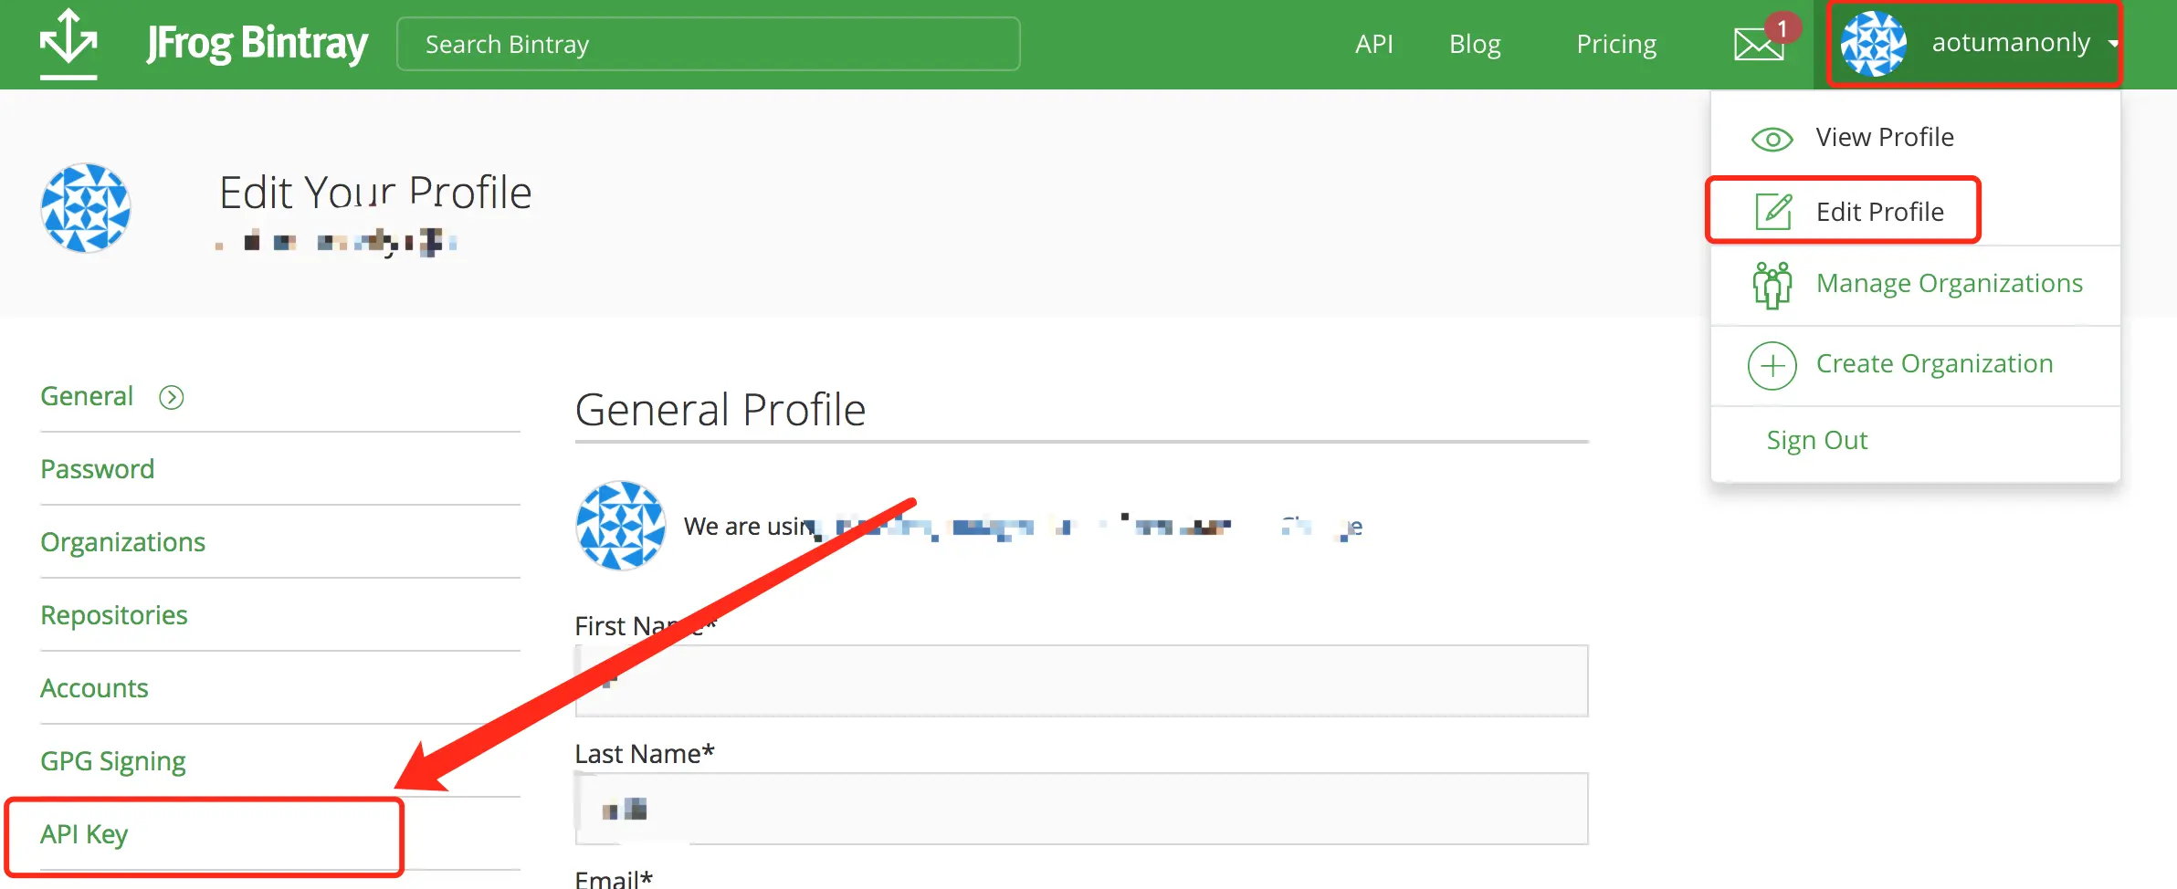The height and width of the screenshot is (889, 2177).
Task: Open the GPG Signing settings section
Action: point(113,761)
